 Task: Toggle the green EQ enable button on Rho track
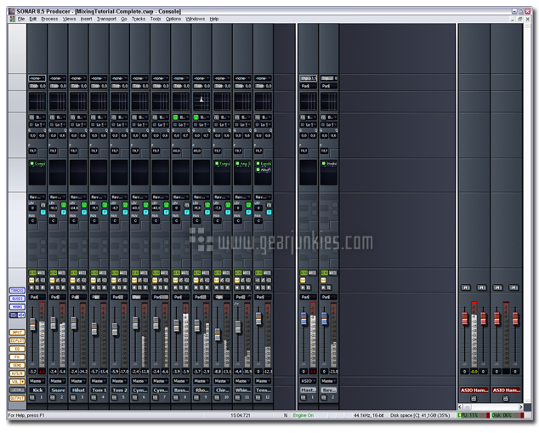pyautogui.click(x=196, y=117)
